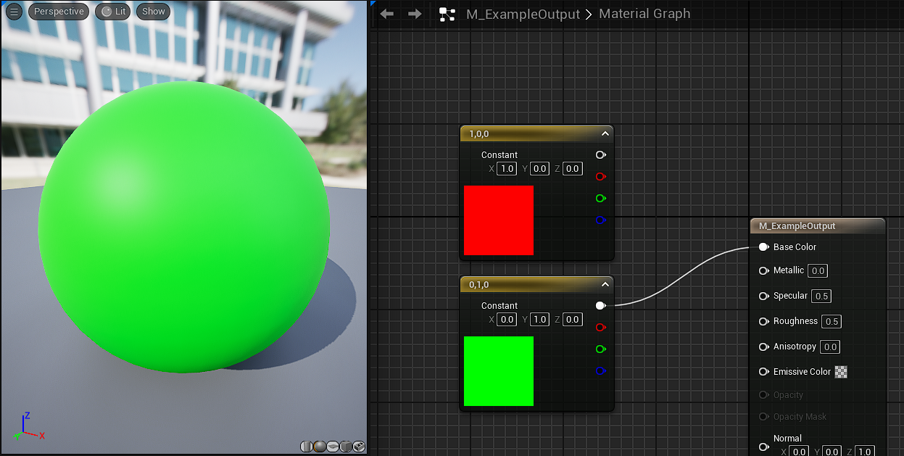
Task: Switch preview mesh to cylinder shape
Action: click(x=307, y=447)
